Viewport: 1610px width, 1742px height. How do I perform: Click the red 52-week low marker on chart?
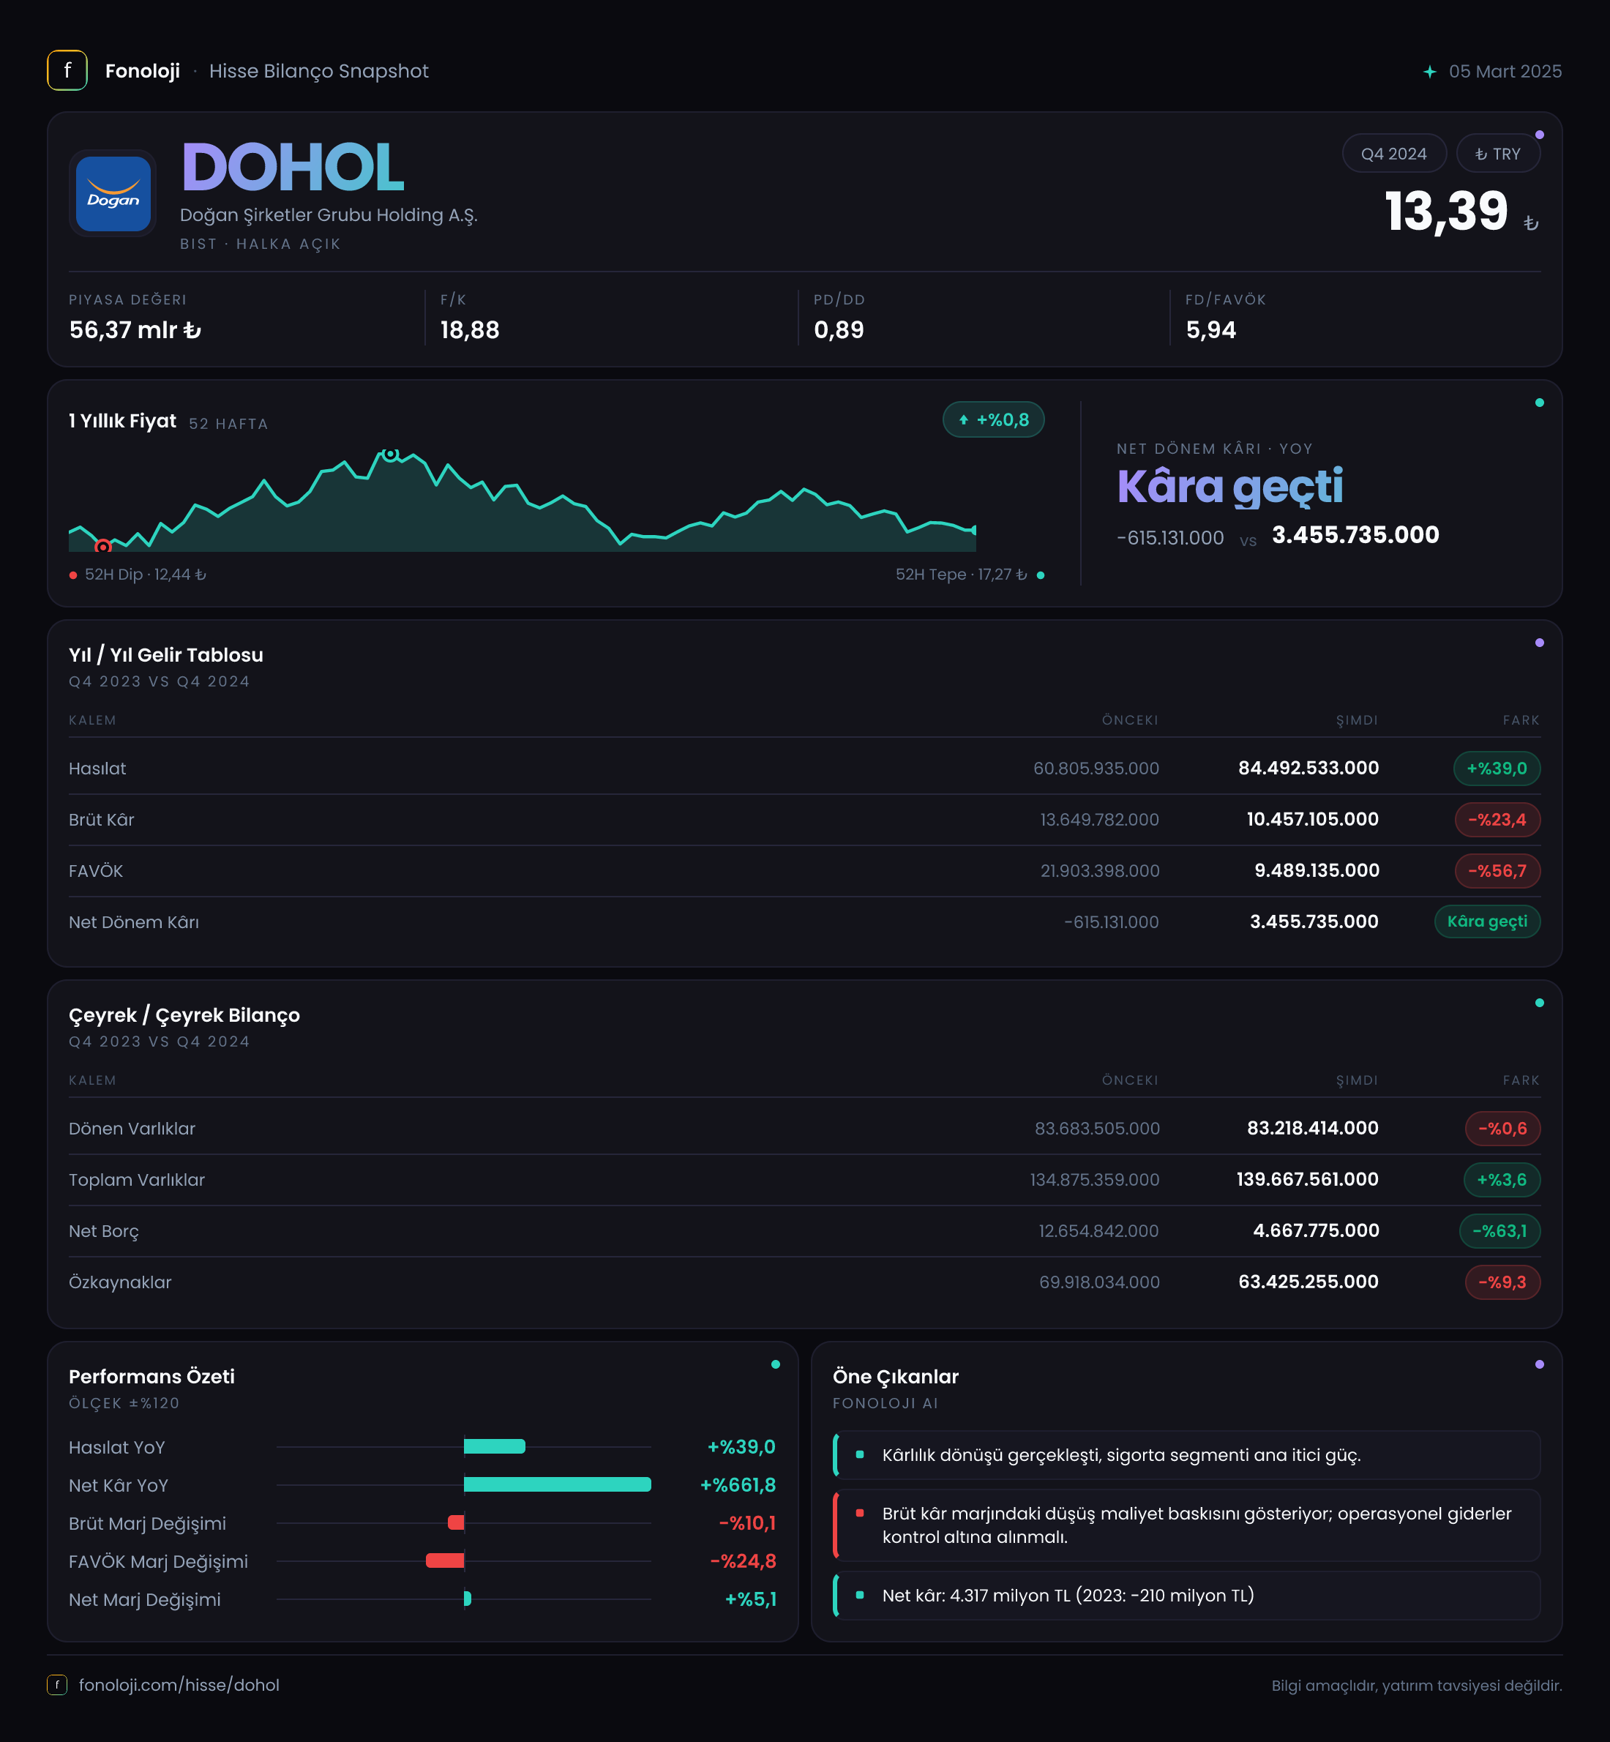pyautogui.click(x=102, y=547)
